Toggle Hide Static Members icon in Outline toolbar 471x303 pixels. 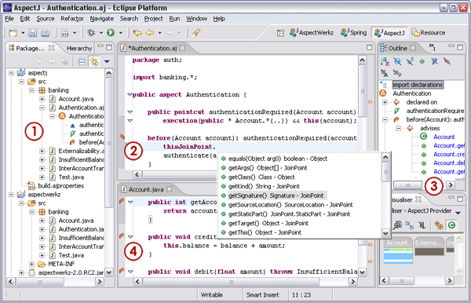coord(410,61)
